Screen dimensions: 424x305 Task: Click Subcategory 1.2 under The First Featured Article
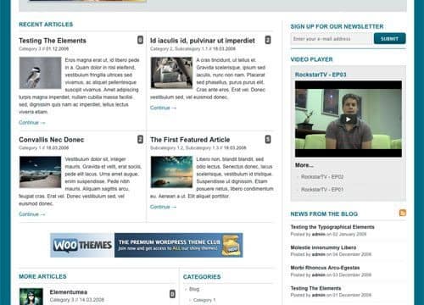[167, 148]
